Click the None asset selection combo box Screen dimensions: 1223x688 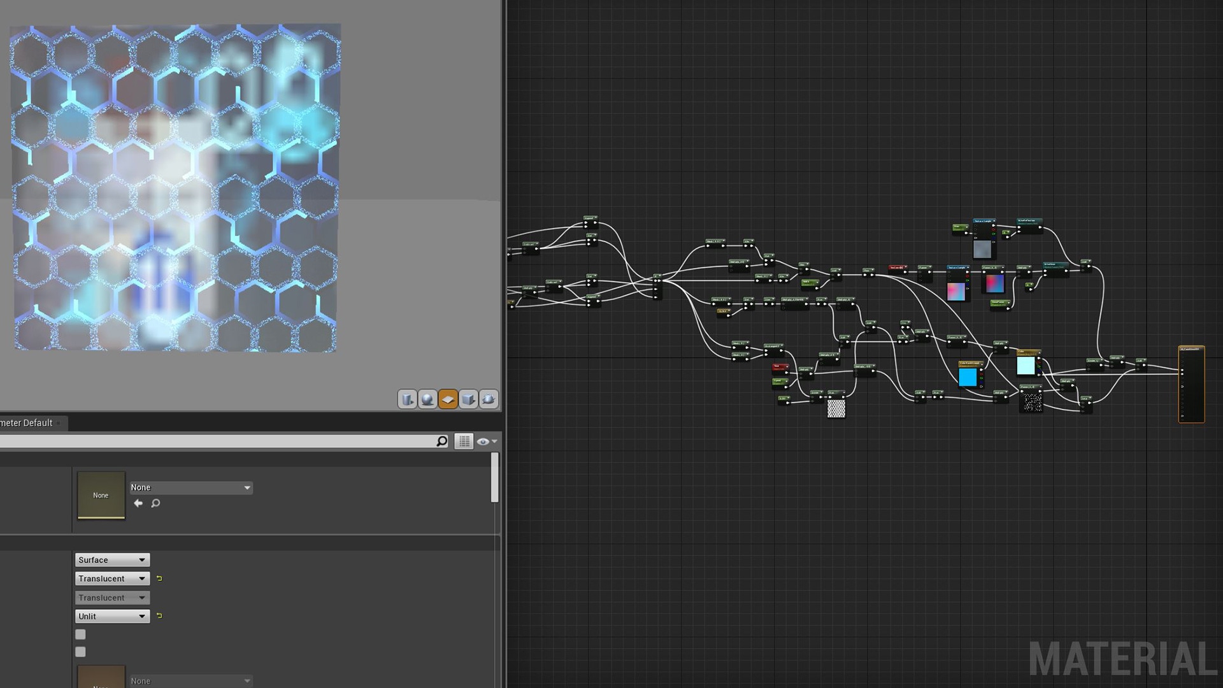pyautogui.click(x=190, y=487)
